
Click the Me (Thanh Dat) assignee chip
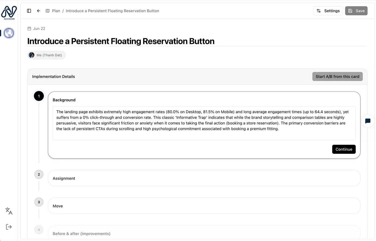point(46,55)
